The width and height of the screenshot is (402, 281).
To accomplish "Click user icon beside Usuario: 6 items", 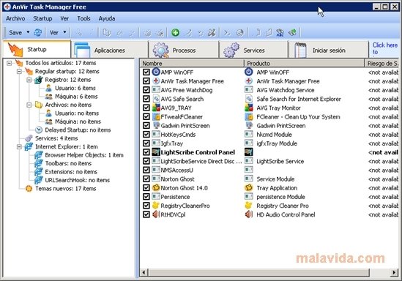I will [49, 88].
